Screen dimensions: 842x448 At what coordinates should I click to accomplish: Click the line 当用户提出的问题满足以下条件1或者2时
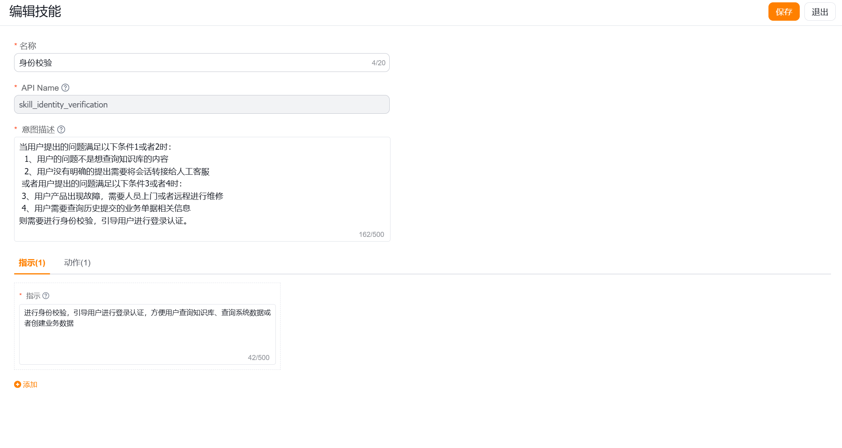95,147
